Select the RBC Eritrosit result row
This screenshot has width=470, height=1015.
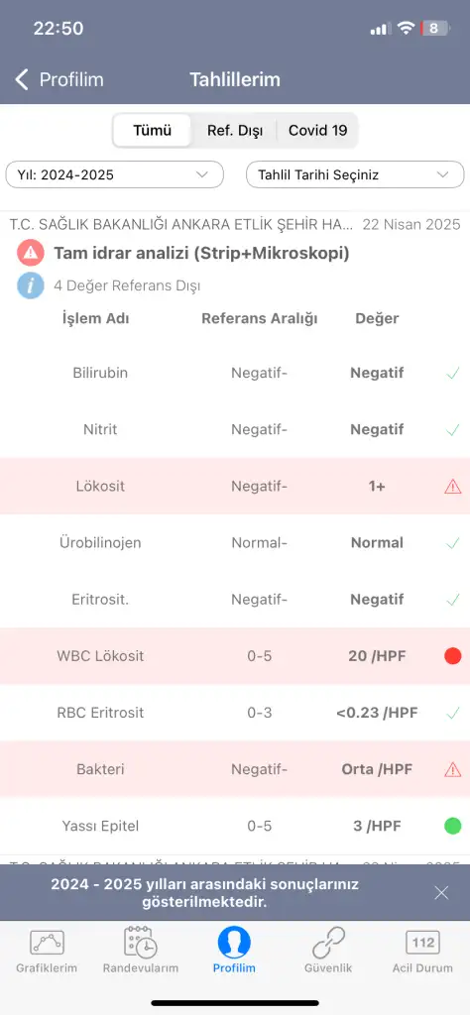pyautogui.click(x=235, y=713)
